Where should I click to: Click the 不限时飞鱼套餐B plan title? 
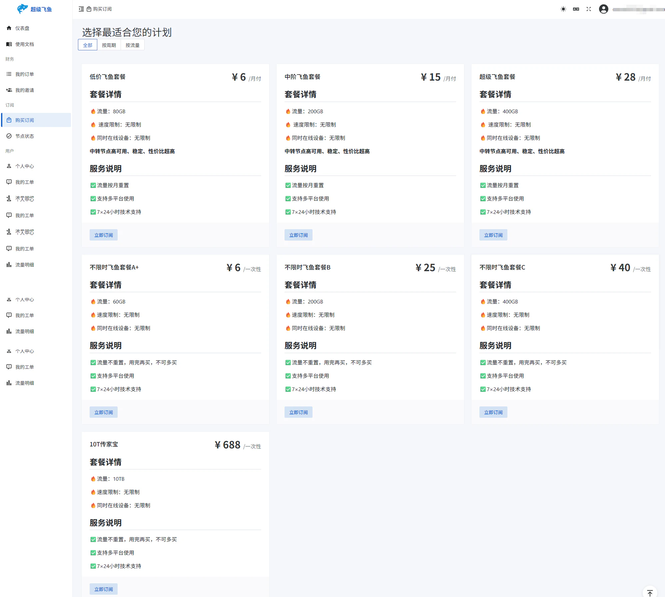coord(308,268)
